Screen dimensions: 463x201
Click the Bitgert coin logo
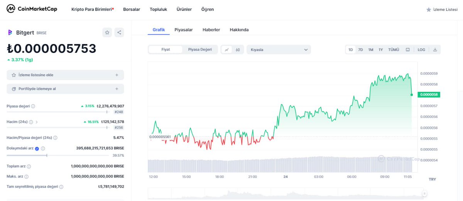[10, 32]
